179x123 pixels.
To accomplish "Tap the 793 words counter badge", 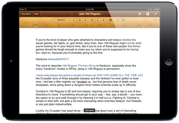I will [x=89, y=110].
